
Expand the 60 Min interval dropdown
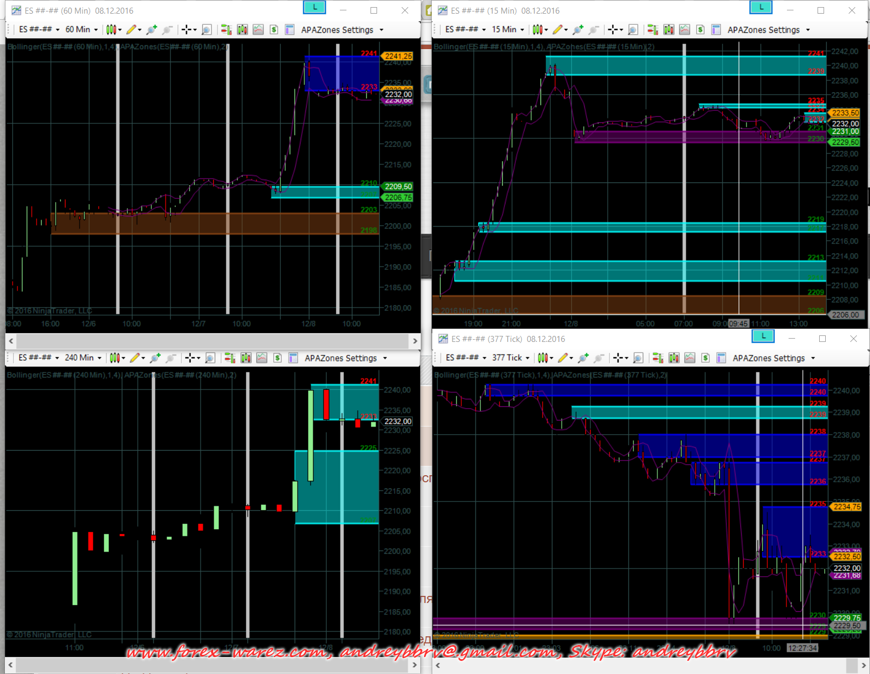pyautogui.click(x=82, y=29)
